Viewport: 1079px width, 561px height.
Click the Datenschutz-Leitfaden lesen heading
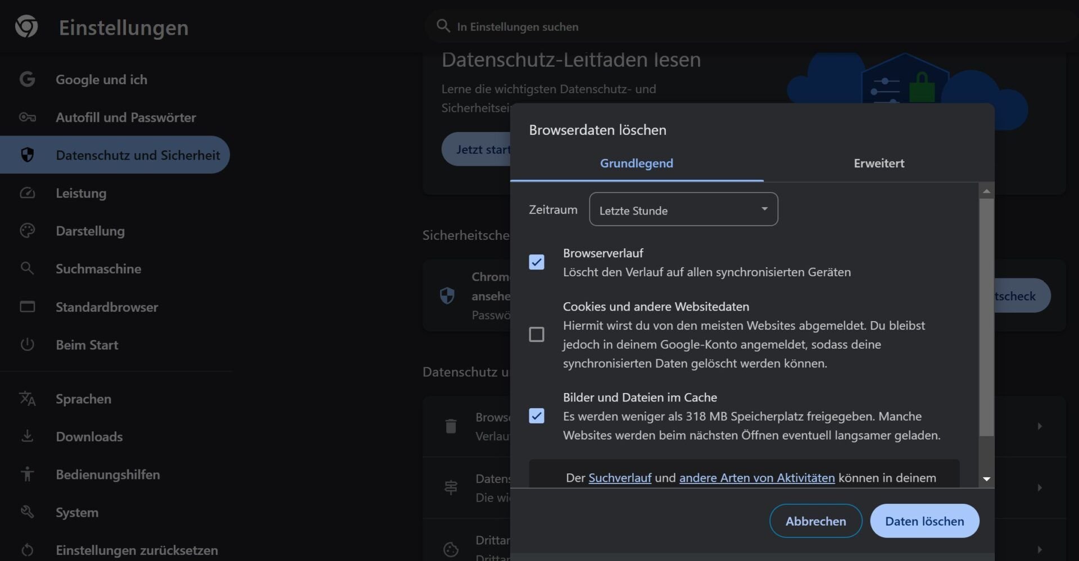(571, 60)
